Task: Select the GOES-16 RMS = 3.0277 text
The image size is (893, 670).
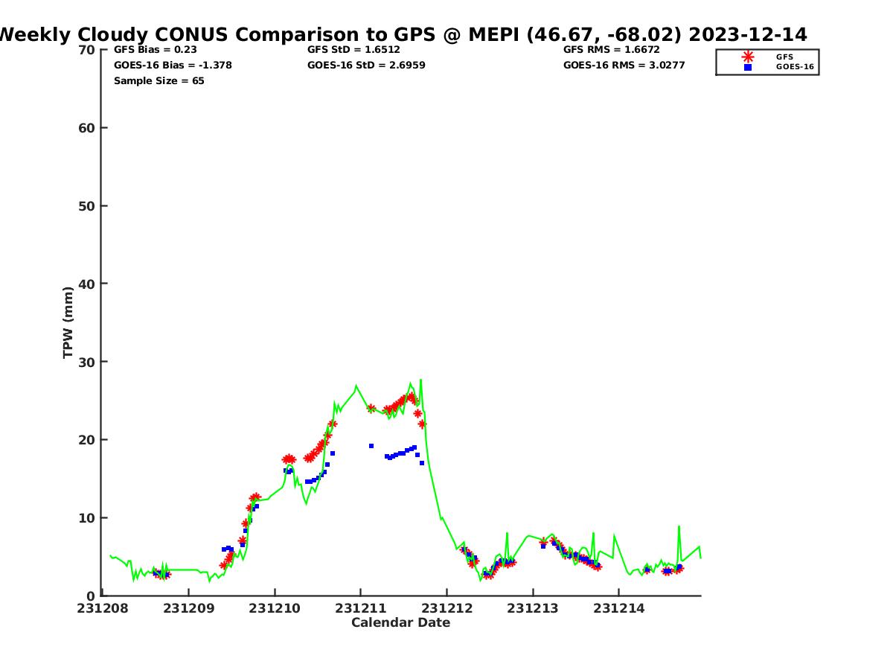Action: click(x=624, y=66)
